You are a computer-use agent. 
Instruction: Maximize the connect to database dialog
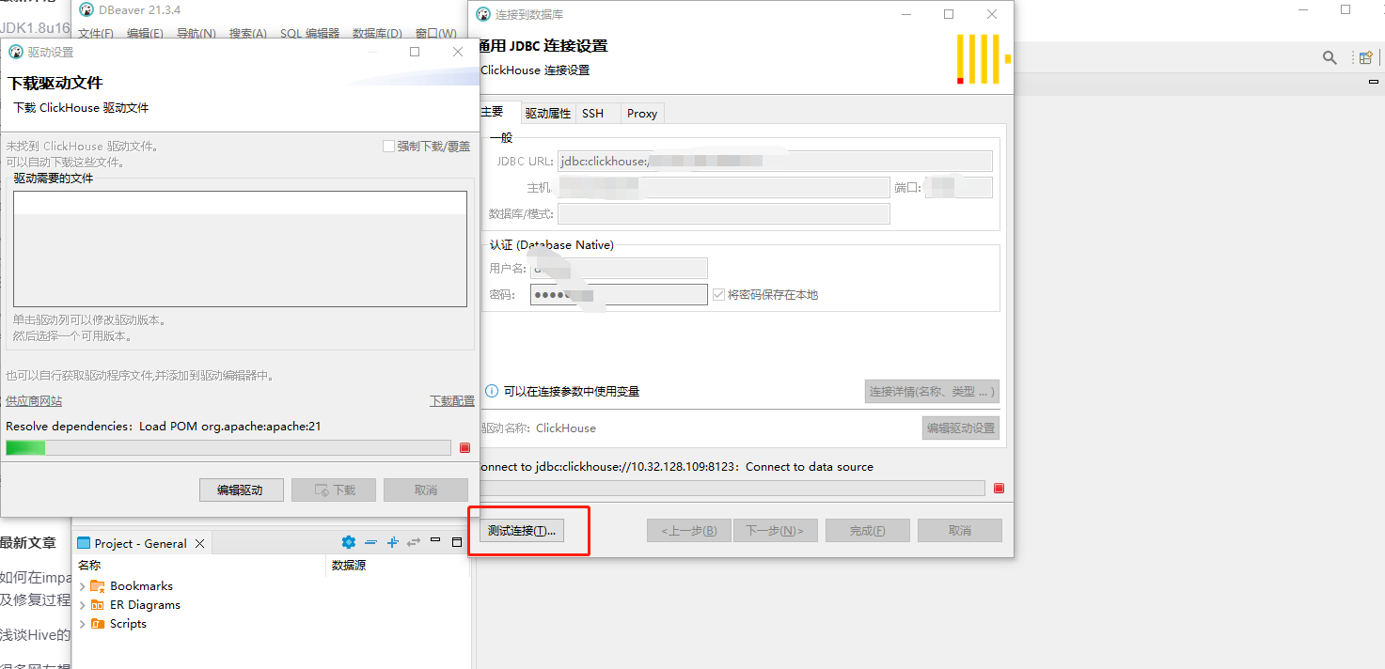(949, 14)
